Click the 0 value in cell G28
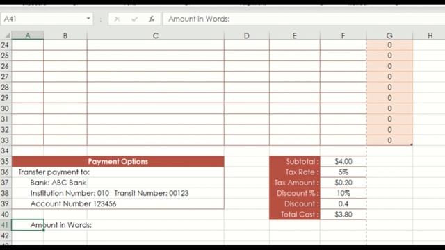The height and width of the screenshot is (250, 445). click(x=389, y=87)
